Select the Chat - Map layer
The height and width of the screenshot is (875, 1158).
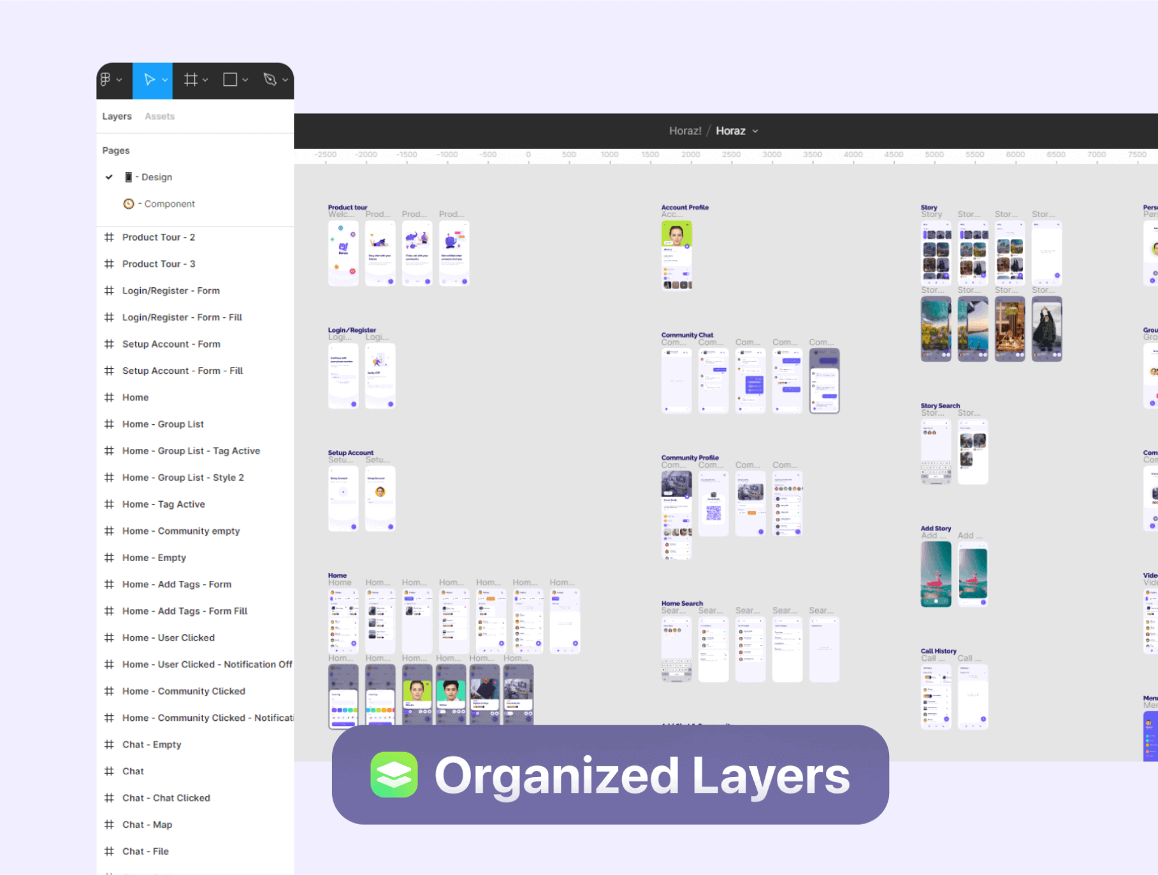click(x=147, y=825)
